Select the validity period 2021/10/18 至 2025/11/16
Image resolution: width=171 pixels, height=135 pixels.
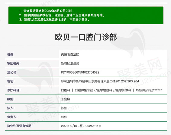point(81,126)
